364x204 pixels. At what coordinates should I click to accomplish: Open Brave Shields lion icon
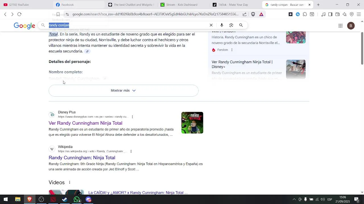[x=253, y=14]
